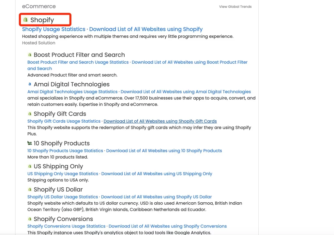Click 'More than 10 products listed.' text
The height and width of the screenshot is (235, 334).
click(x=58, y=157)
